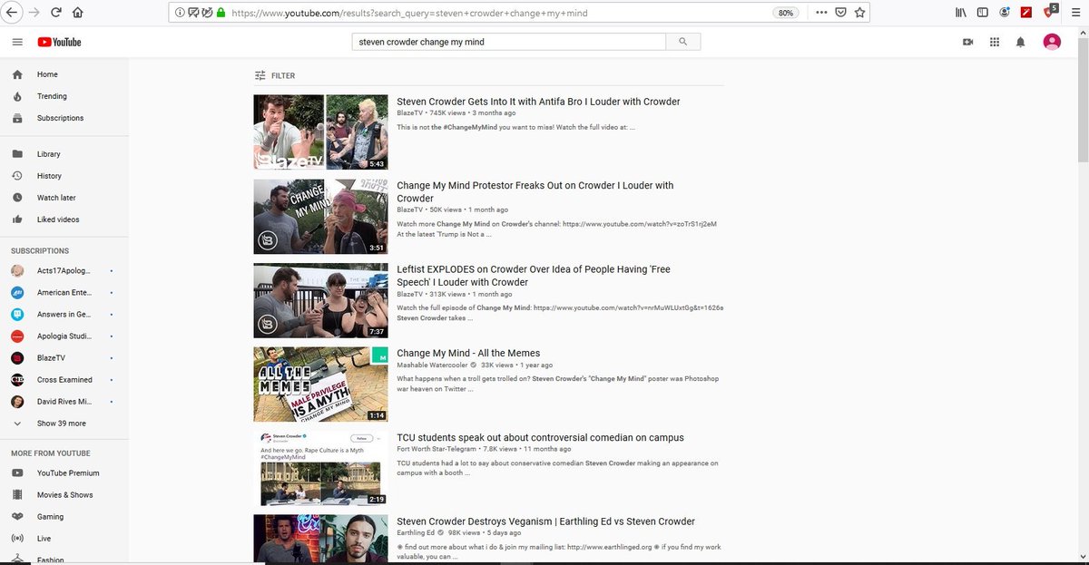Open the TCU students video thumbnail
The image size is (1089, 565).
coord(320,469)
